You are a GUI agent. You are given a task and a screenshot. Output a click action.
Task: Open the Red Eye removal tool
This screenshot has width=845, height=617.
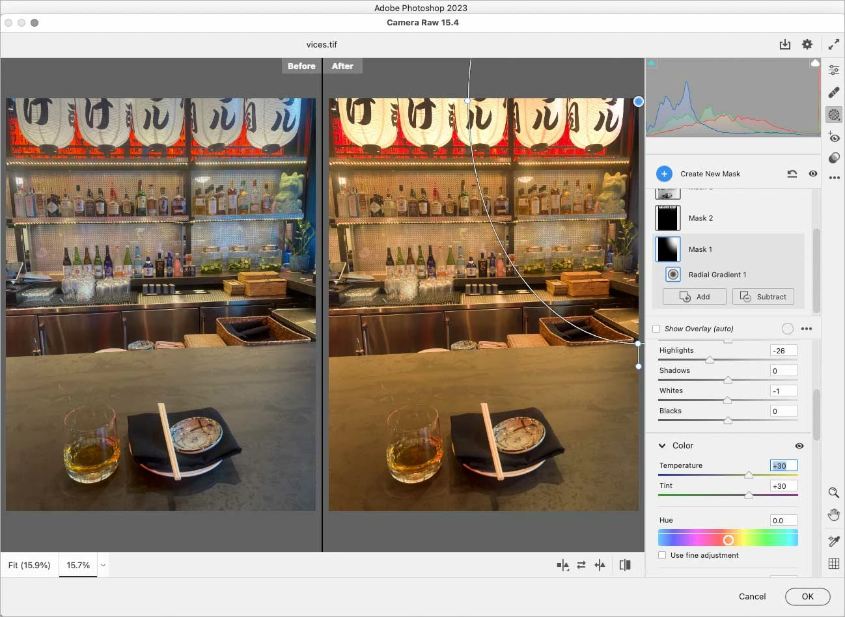coord(833,137)
